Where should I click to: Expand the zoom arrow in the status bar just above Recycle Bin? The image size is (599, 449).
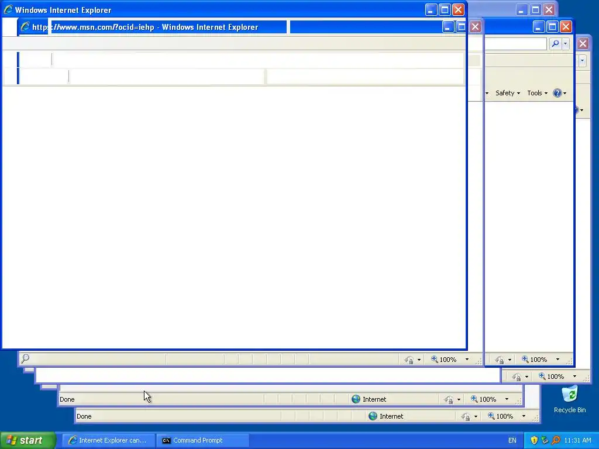click(574, 376)
